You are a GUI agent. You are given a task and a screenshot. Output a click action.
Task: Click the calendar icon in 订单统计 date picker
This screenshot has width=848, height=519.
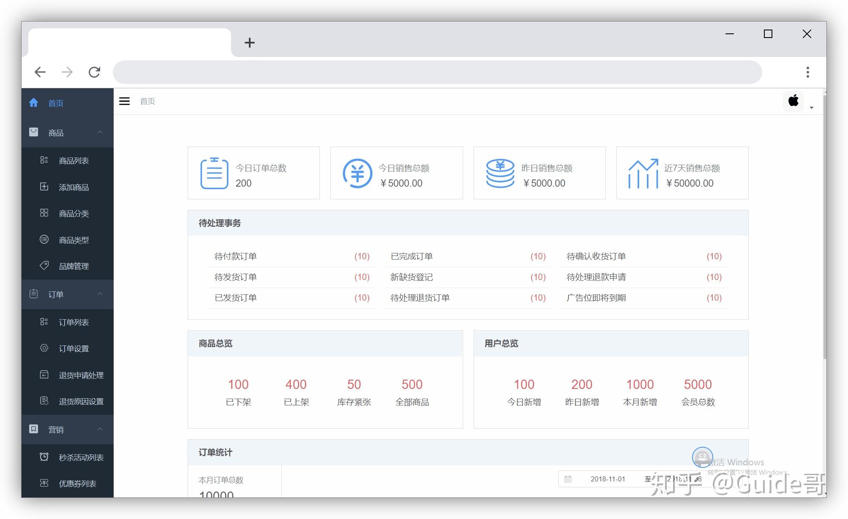568,479
